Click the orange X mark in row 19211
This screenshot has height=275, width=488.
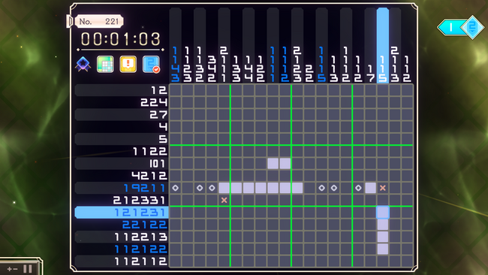(382, 188)
